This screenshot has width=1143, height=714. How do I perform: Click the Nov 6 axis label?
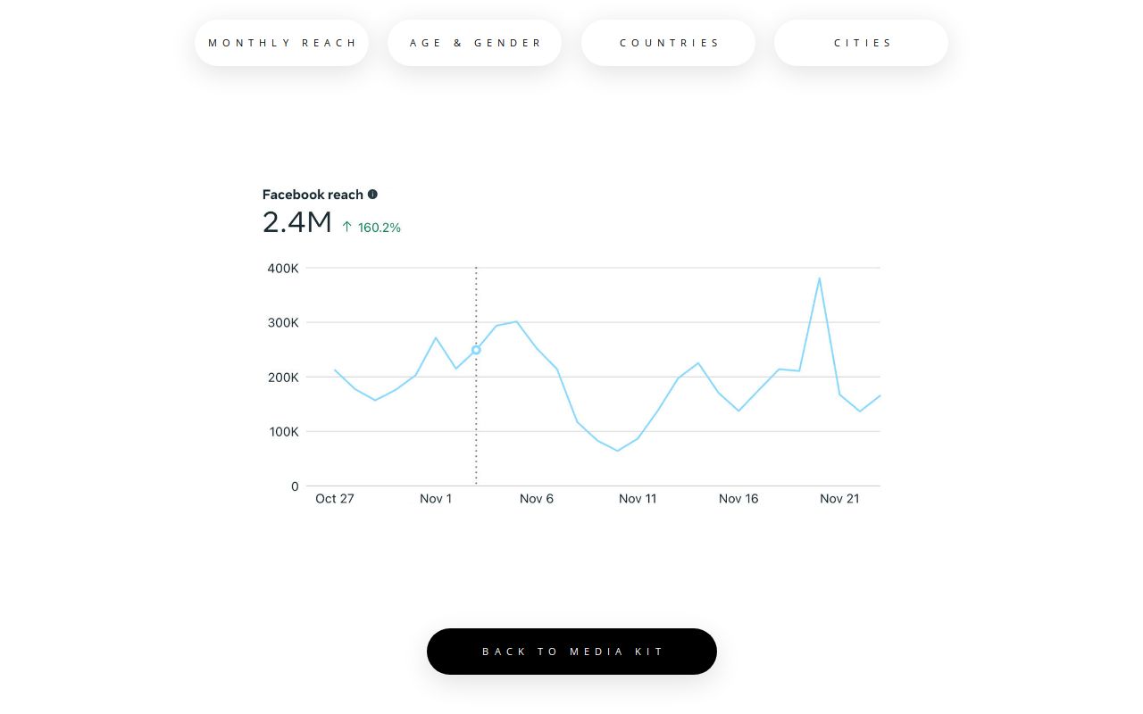point(536,498)
